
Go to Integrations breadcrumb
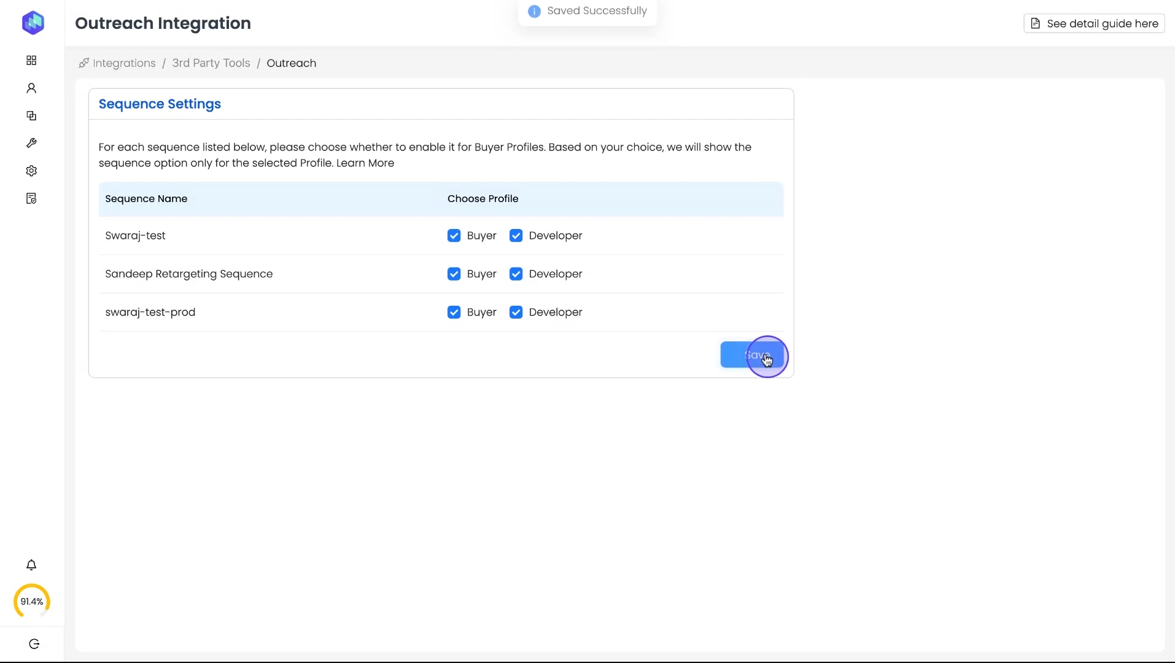click(x=123, y=63)
